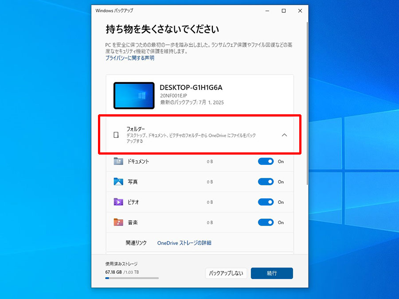Viewport: 399px width, 299px height.
Task: Click the 音楽 row label
Action: (x=133, y=222)
